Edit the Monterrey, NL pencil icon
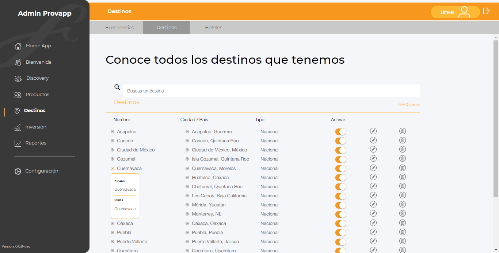 (x=373, y=213)
